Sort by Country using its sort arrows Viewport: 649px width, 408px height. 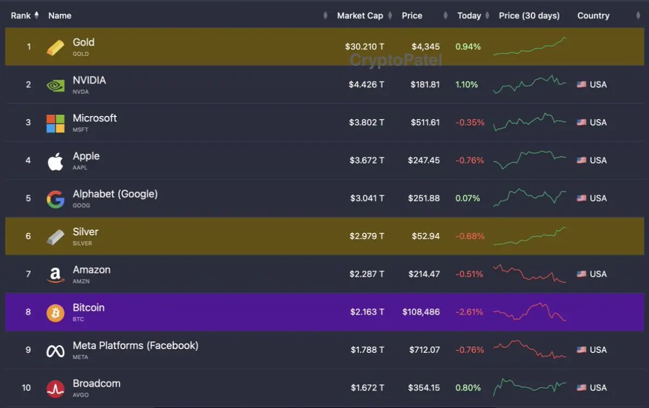[x=638, y=15]
